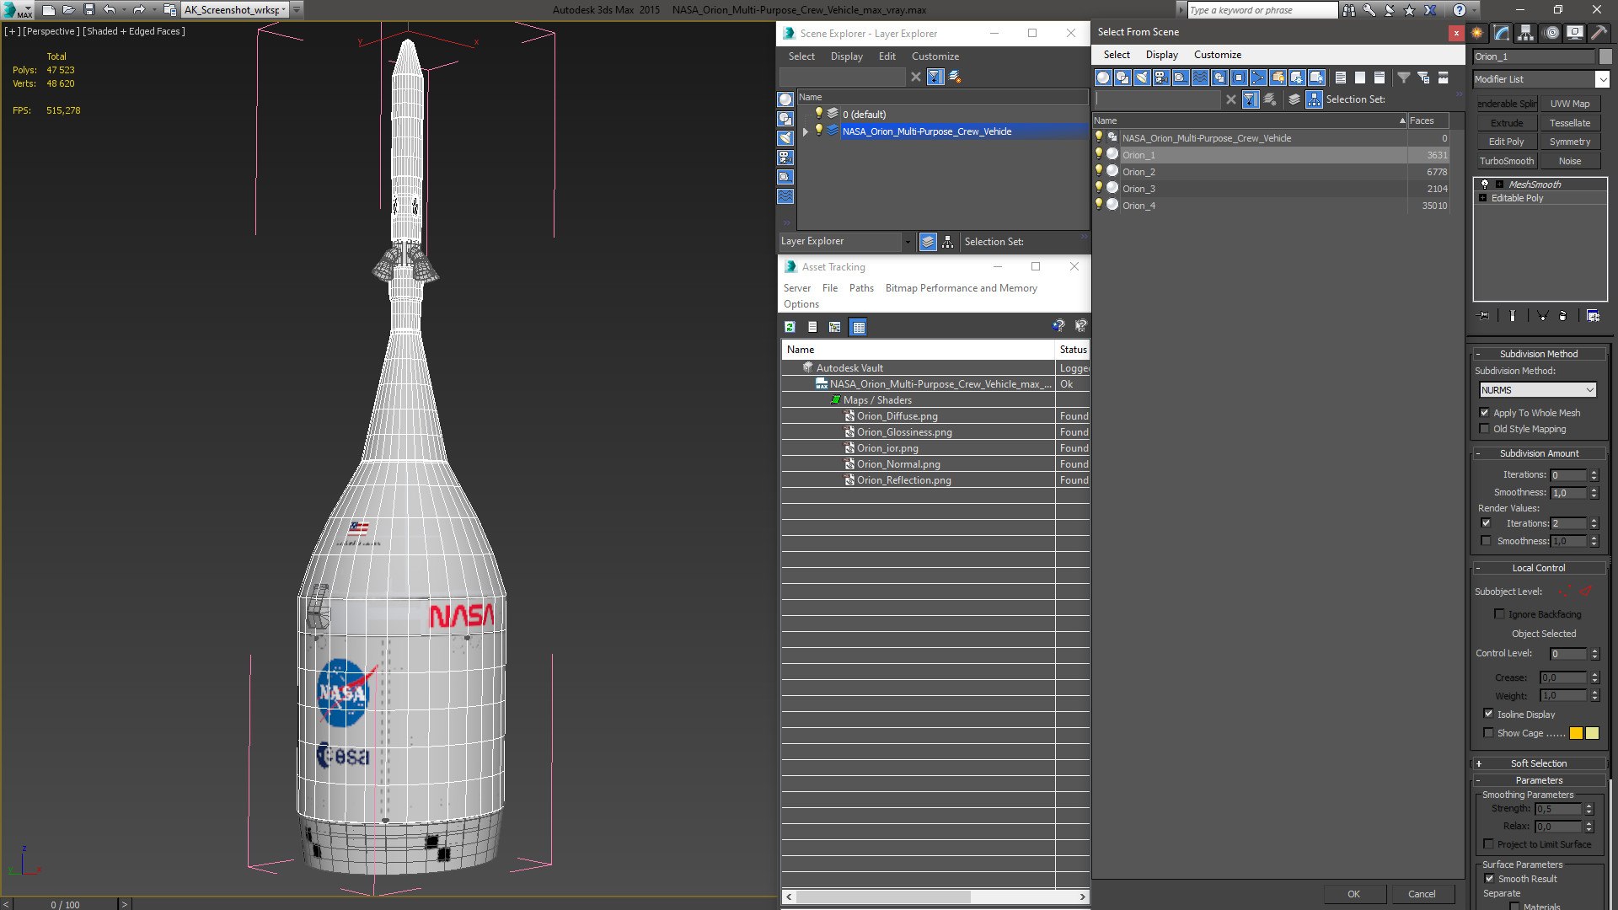Screen dimensions: 1618x910
Task: Open Select menu in Select From Scene
Action: pos(1117,55)
